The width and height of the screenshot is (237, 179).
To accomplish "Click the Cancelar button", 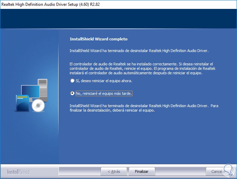I will coord(219,171).
